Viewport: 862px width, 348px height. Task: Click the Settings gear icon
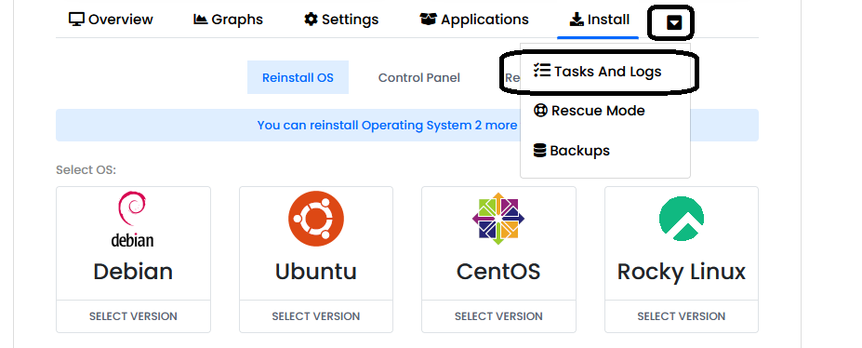(312, 20)
